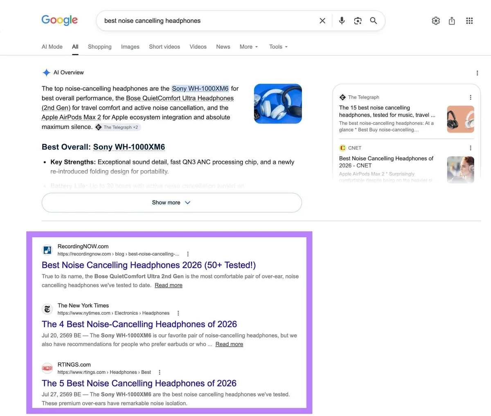
Task: Click the RecordingNOW.com favicon
Action: (47, 250)
